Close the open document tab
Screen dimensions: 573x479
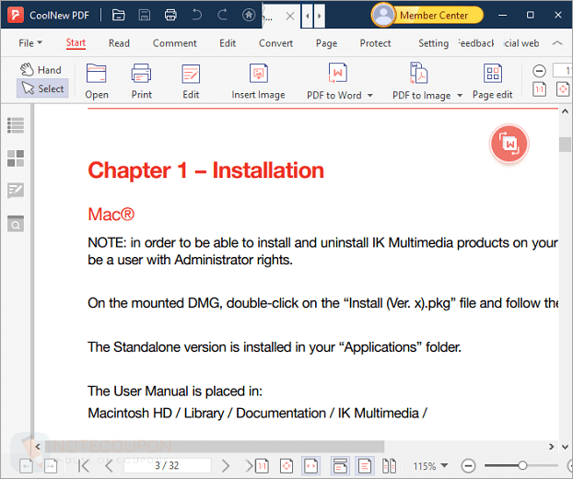pos(290,16)
